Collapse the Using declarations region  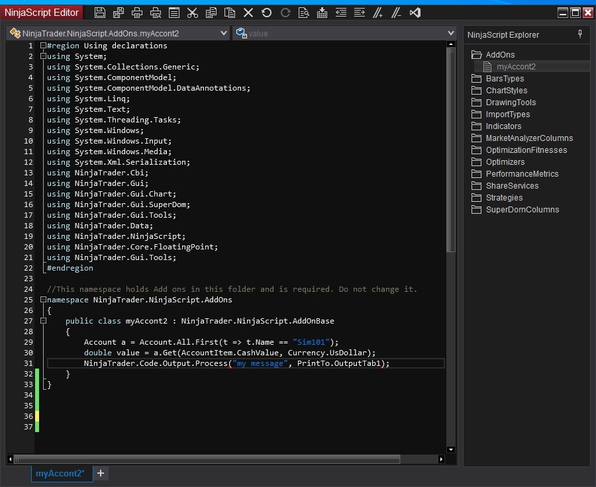coord(43,46)
